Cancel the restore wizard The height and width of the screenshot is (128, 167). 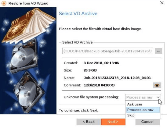click(147, 122)
